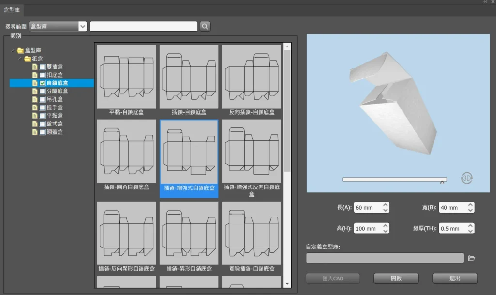Screen dimensions: 496x295
Task: Click the browse folder icon for custom library
Action: coord(471,258)
